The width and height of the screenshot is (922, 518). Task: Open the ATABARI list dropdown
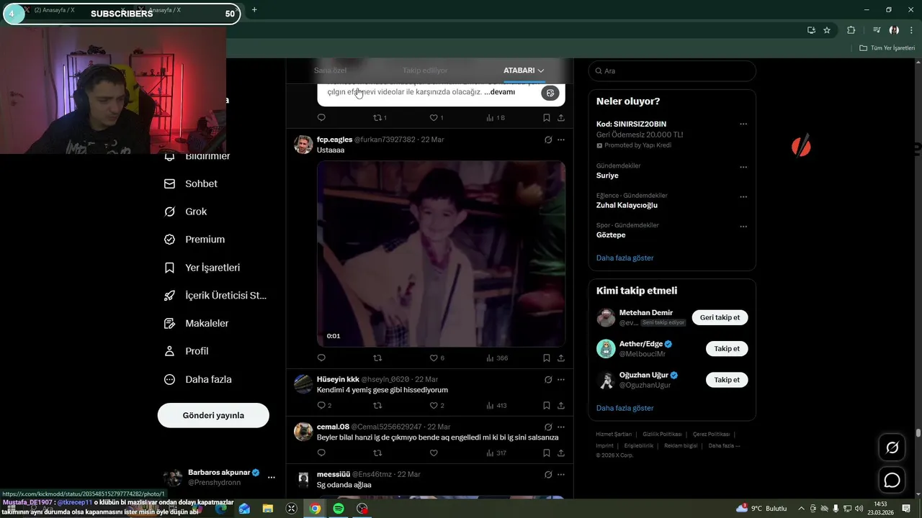524,71
